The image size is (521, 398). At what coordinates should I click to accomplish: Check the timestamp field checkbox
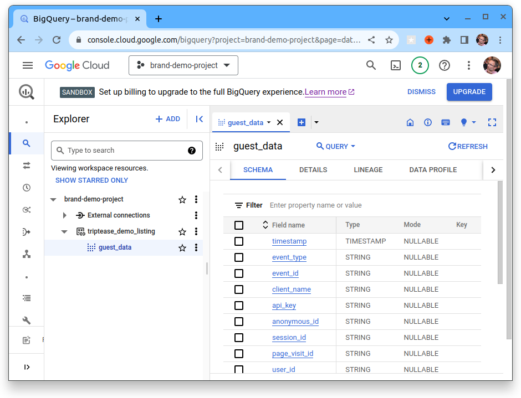239,241
